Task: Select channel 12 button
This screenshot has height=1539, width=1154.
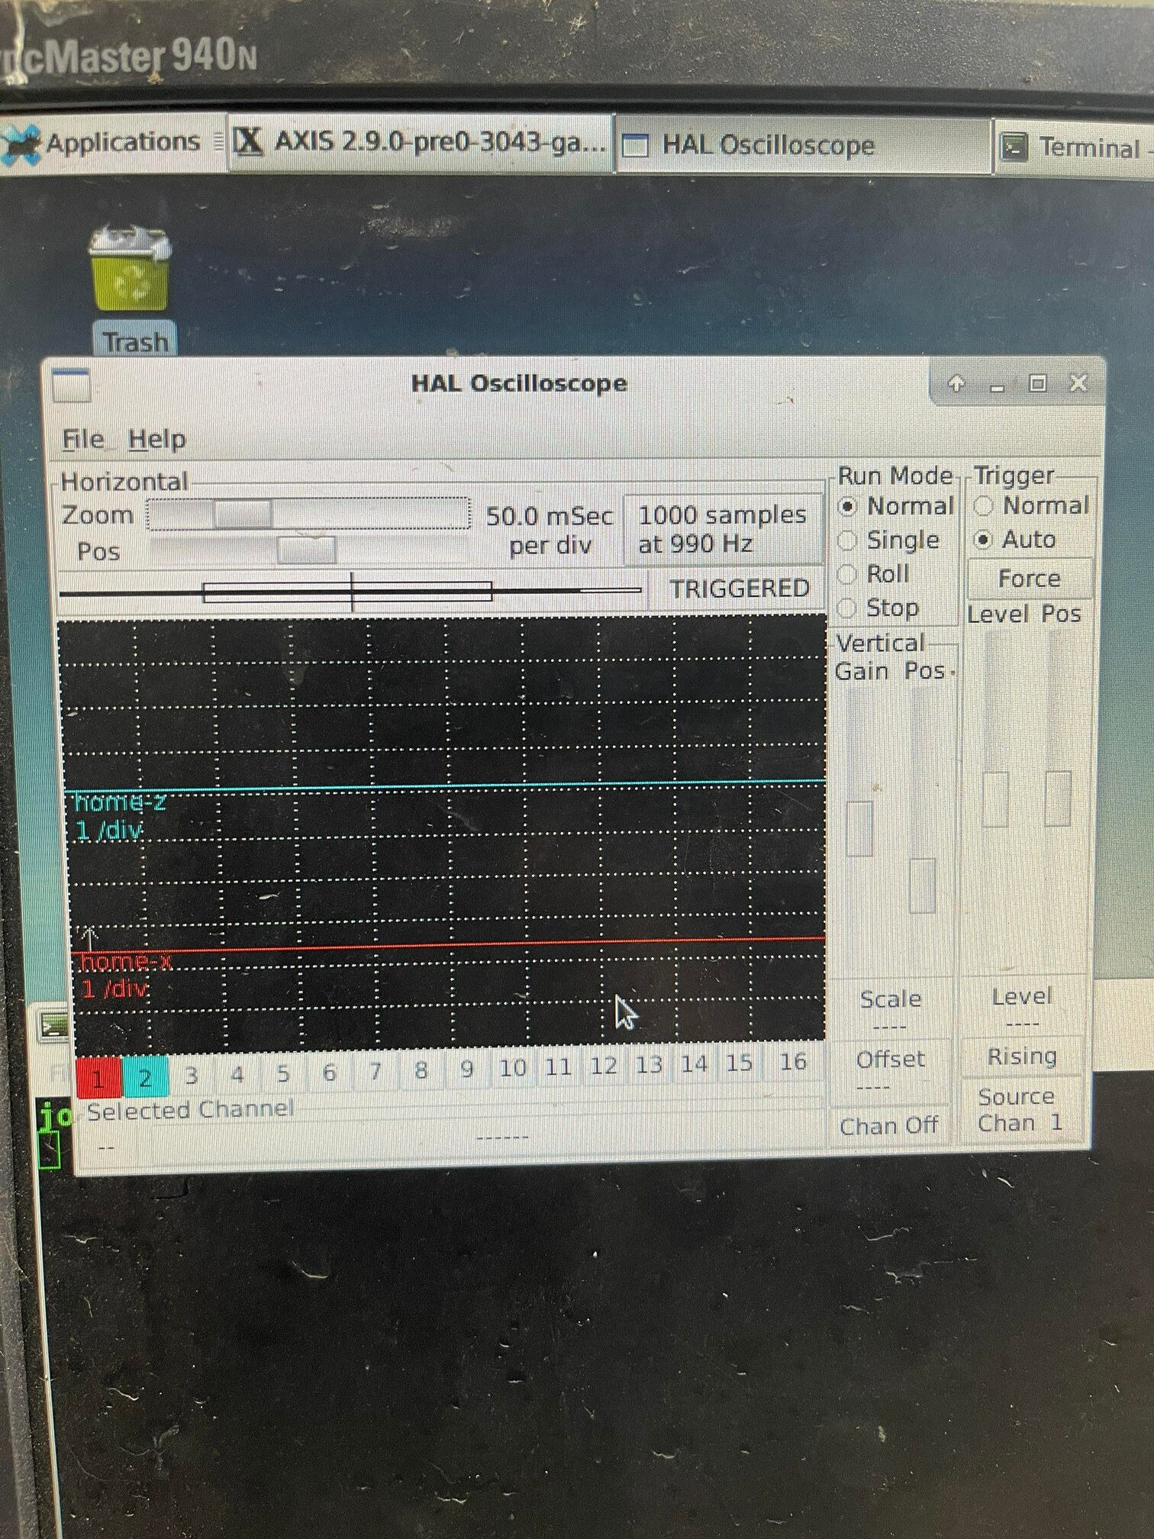Action: coord(604,1065)
